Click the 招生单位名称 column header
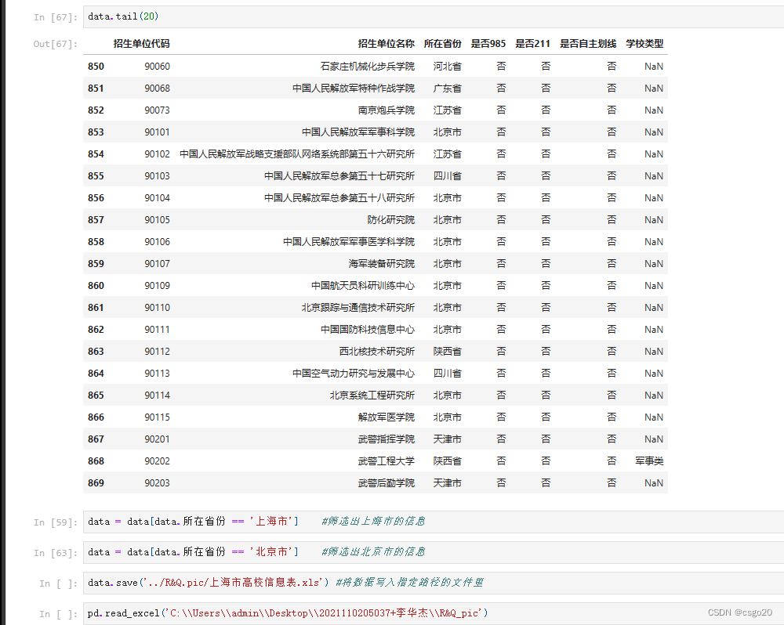Screen dimensions: 784x625 point(386,43)
